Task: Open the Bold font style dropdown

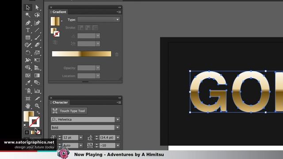Action: click(x=118, y=128)
